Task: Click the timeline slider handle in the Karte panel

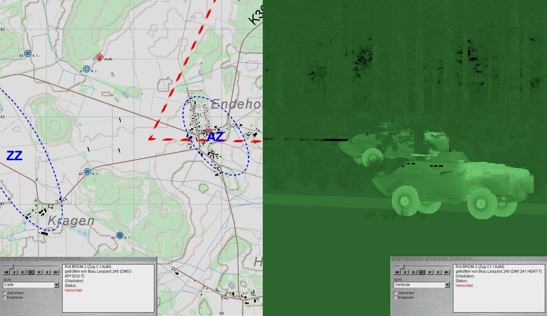Action: click(x=11, y=267)
